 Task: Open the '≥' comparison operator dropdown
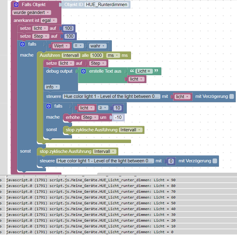[103, 108]
